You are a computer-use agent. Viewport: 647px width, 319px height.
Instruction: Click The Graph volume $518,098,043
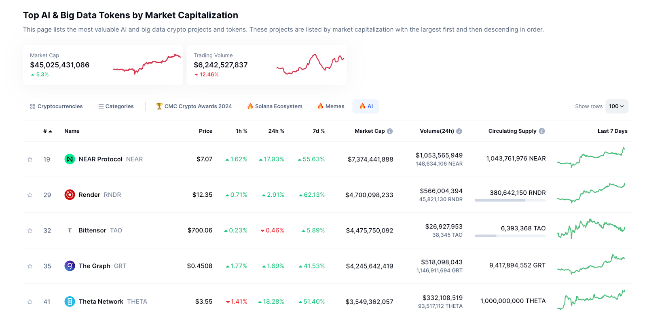[x=442, y=262]
